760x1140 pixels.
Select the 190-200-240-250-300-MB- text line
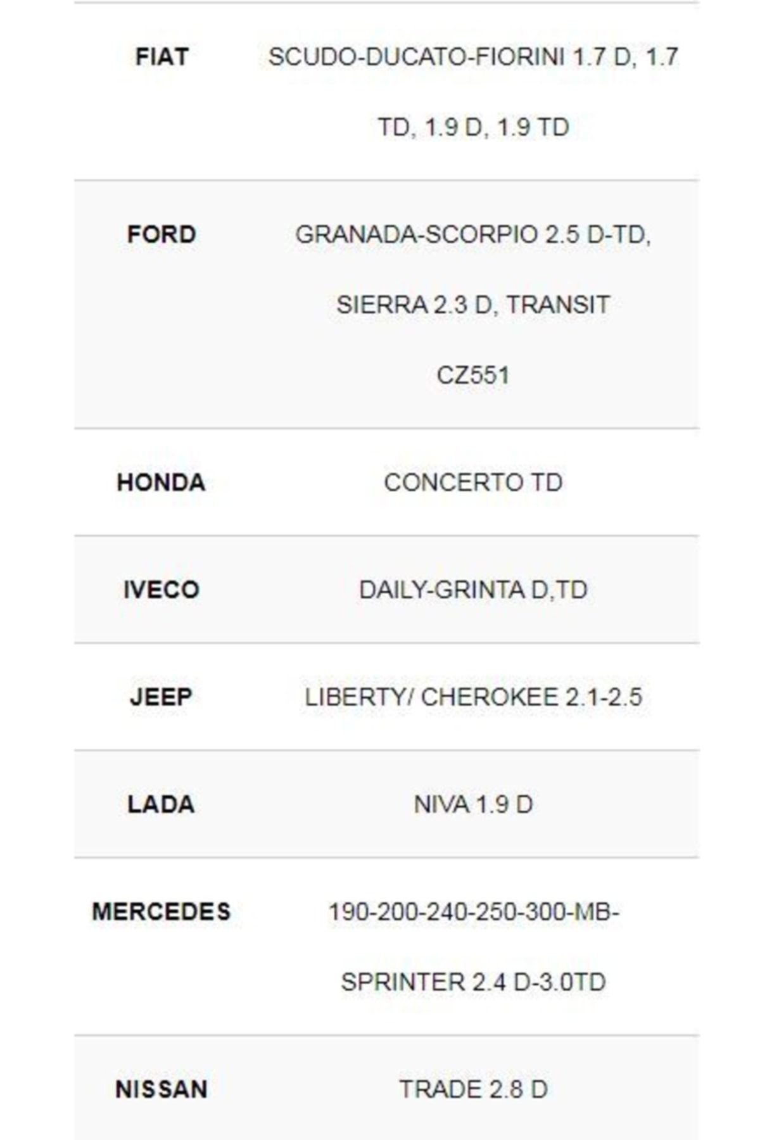(x=472, y=912)
